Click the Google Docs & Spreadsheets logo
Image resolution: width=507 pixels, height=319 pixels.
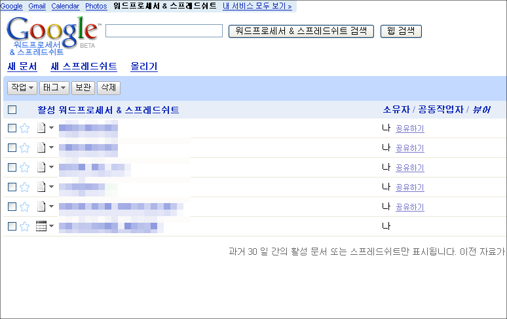pyautogui.click(x=53, y=35)
